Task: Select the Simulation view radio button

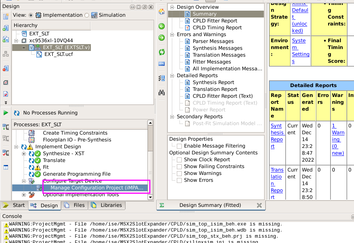Action: (87, 15)
